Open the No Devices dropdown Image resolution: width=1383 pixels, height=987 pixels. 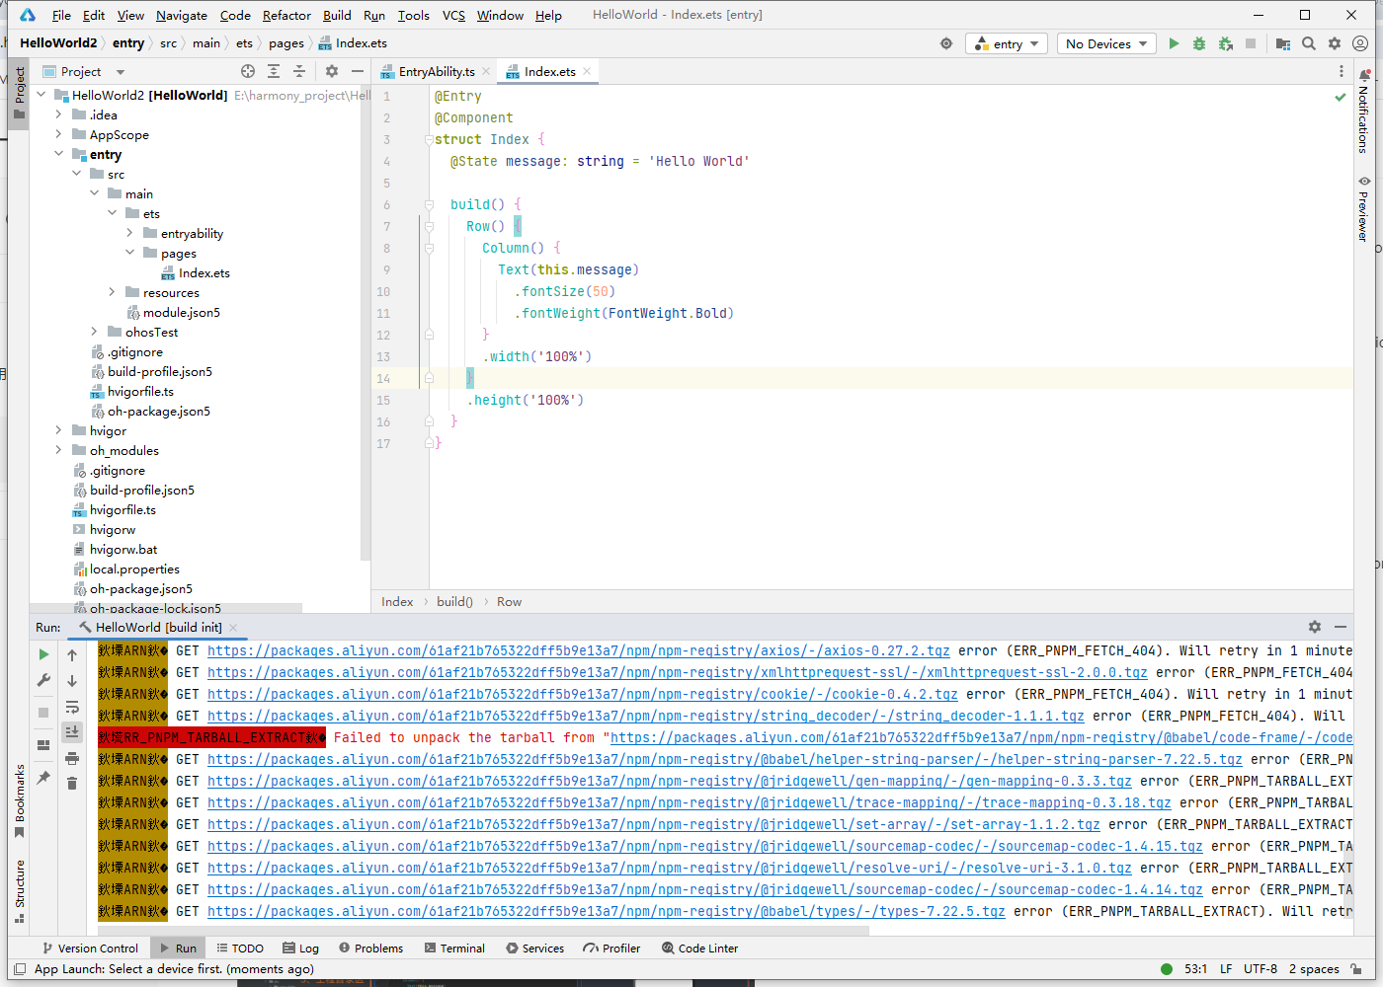click(1106, 43)
